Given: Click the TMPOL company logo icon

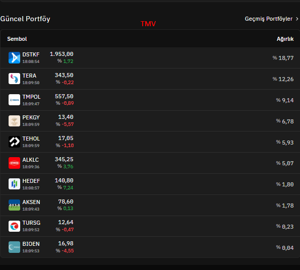Looking at the screenshot, I should click(x=14, y=100).
